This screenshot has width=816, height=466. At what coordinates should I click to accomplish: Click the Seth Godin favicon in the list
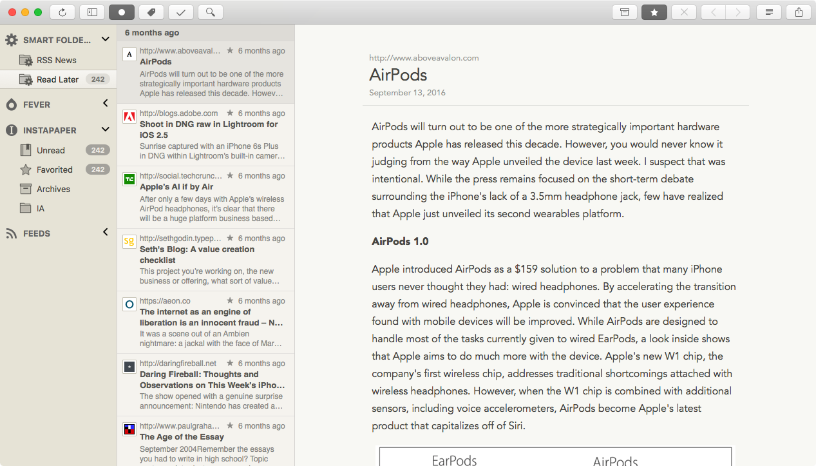pyautogui.click(x=129, y=242)
